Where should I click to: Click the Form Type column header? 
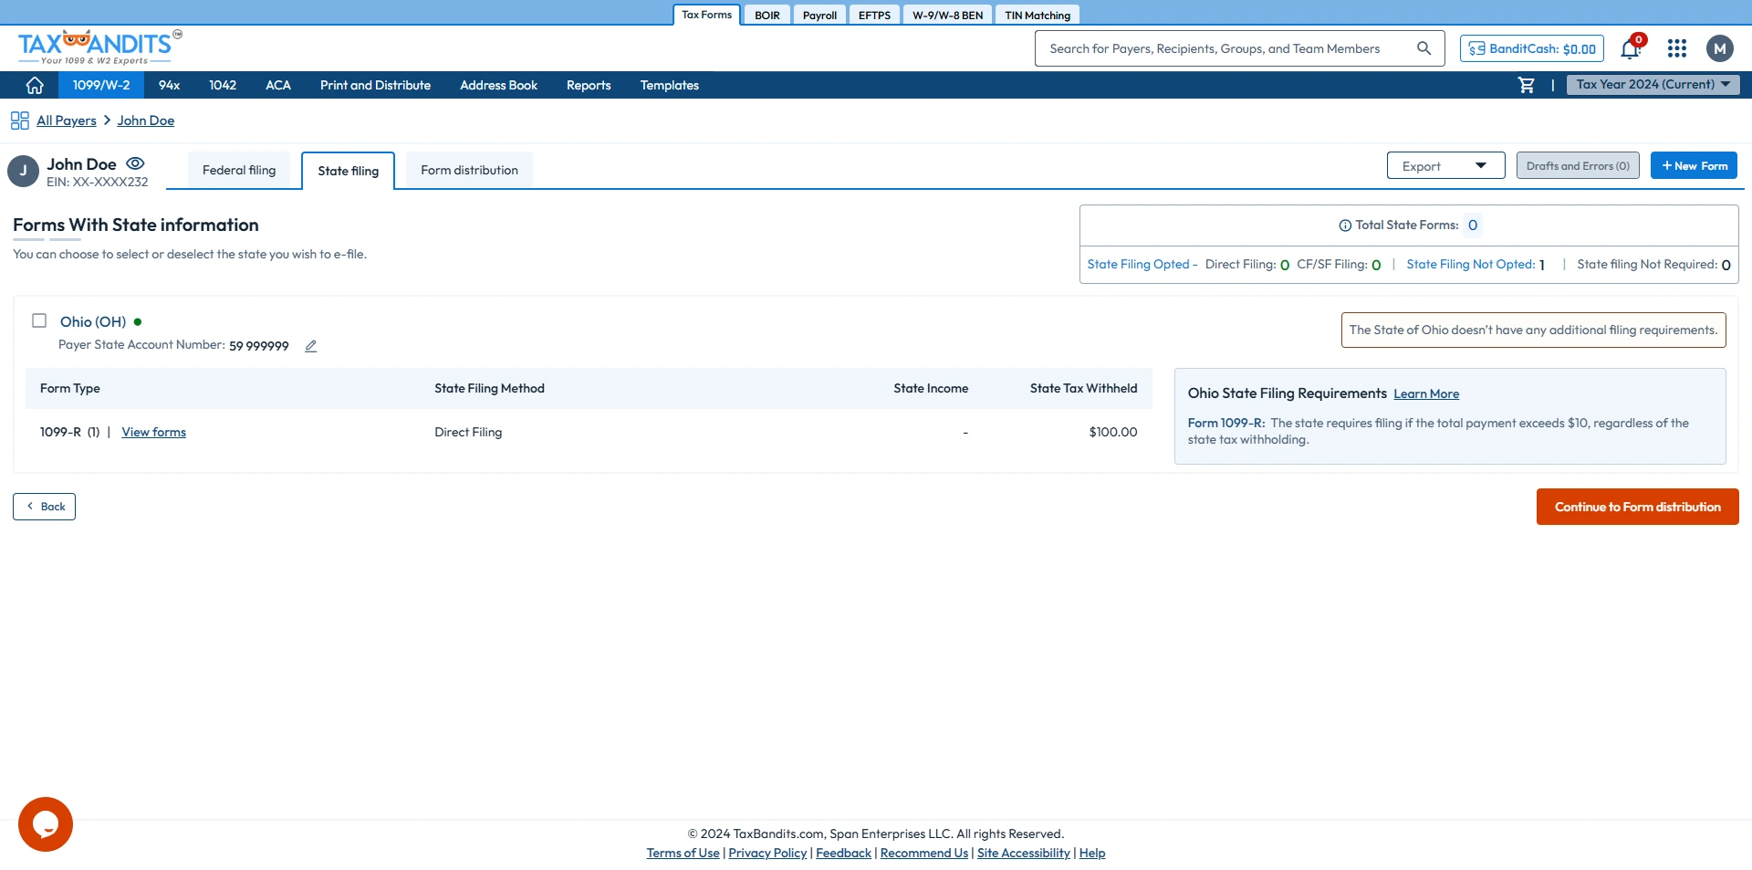click(x=70, y=388)
